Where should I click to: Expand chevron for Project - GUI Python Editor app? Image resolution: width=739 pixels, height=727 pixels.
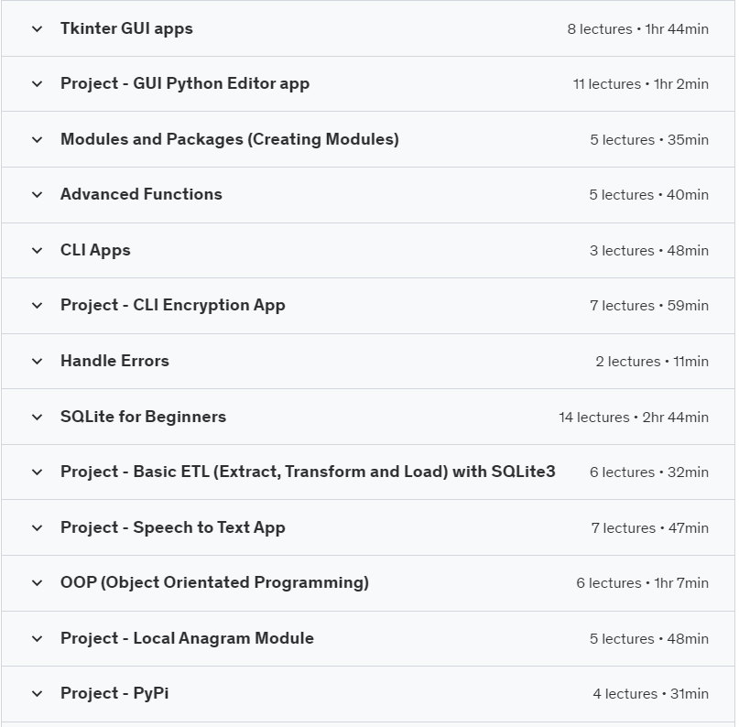[37, 84]
